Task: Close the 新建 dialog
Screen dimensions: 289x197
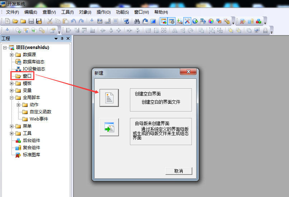Action: 188,72
